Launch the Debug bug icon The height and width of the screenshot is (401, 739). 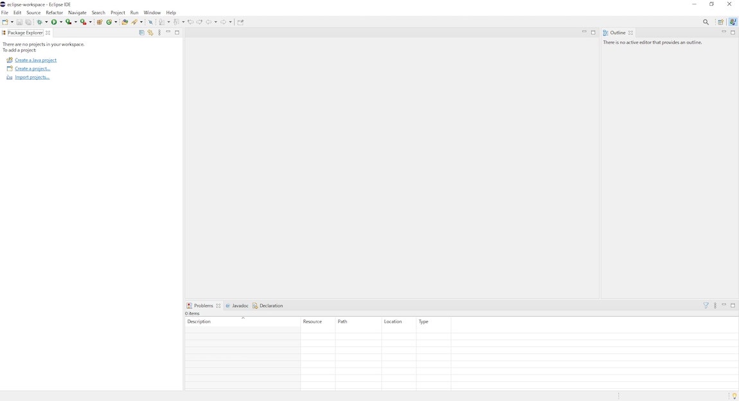[40, 22]
